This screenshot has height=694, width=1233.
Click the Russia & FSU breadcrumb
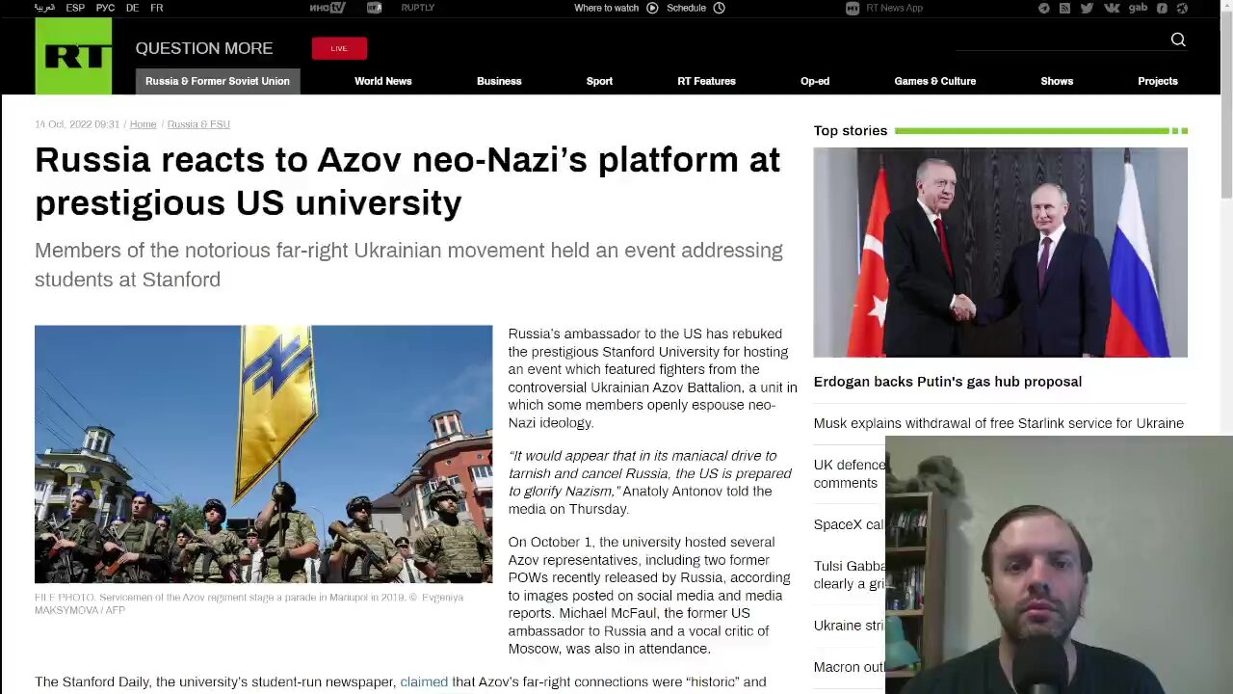pyautogui.click(x=198, y=124)
